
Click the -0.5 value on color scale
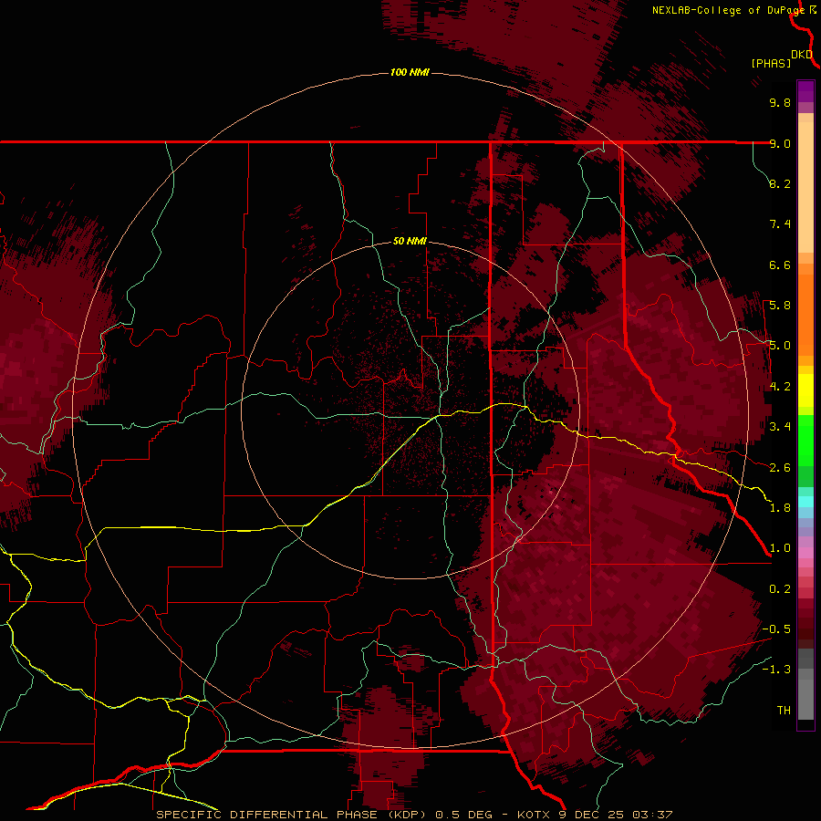click(776, 629)
